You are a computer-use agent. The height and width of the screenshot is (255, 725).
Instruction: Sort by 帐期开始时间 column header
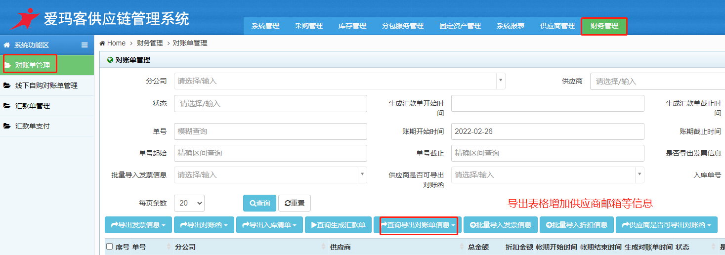point(556,247)
